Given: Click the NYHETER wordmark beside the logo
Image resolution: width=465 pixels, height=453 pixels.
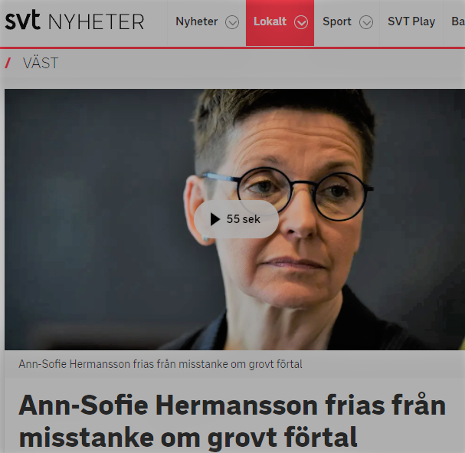Looking at the screenshot, I should click(96, 22).
